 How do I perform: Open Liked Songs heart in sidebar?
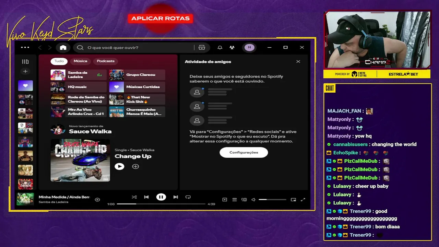pos(25,86)
